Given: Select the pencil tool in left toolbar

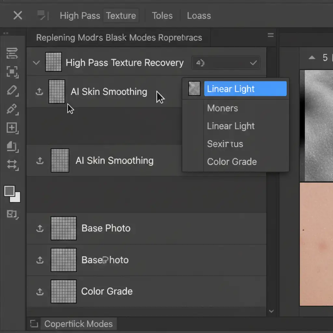Looking at the screenshot, I should point(12,90).
